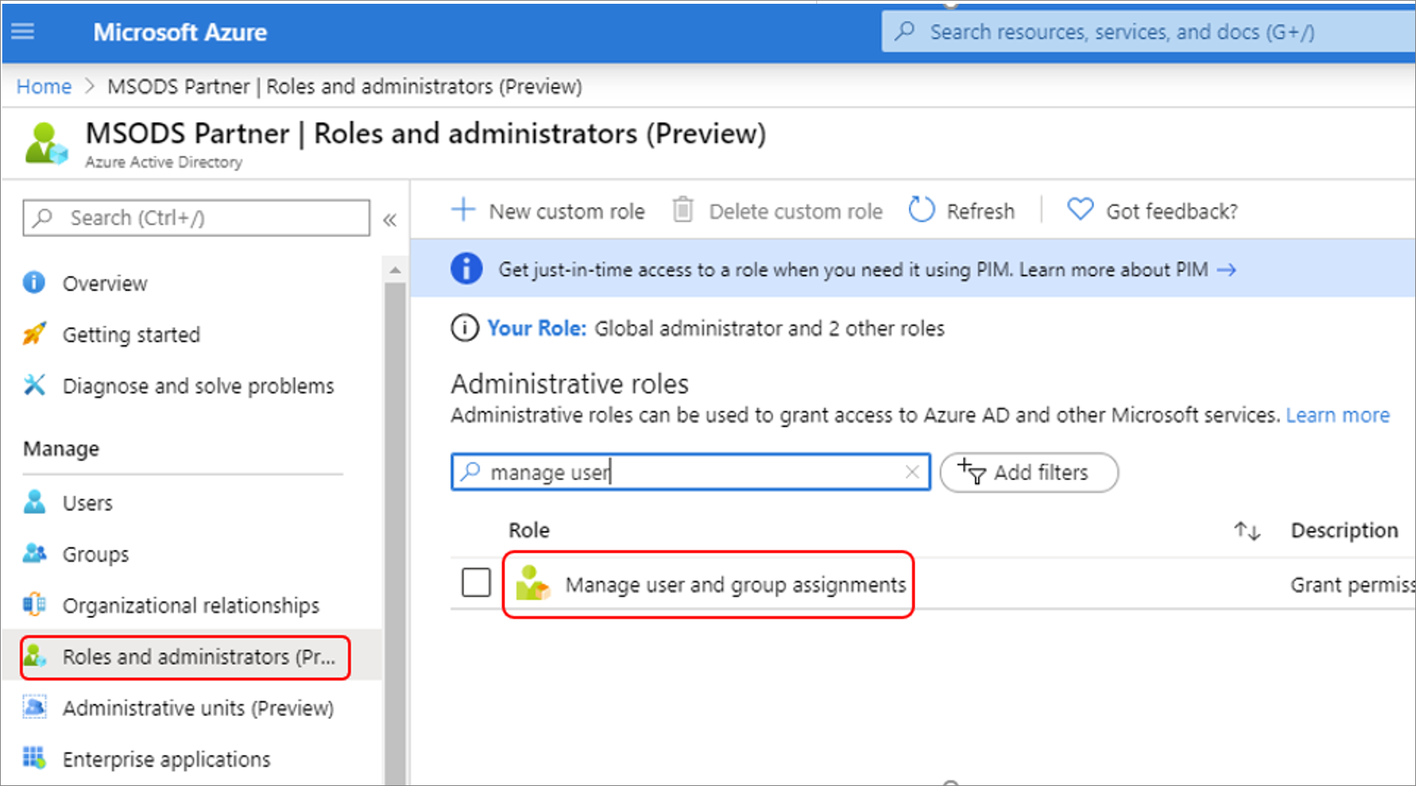The height and width of the screenshot is (786, 1416).
Task: Open the Learn more link
Action: point(1337,415)
